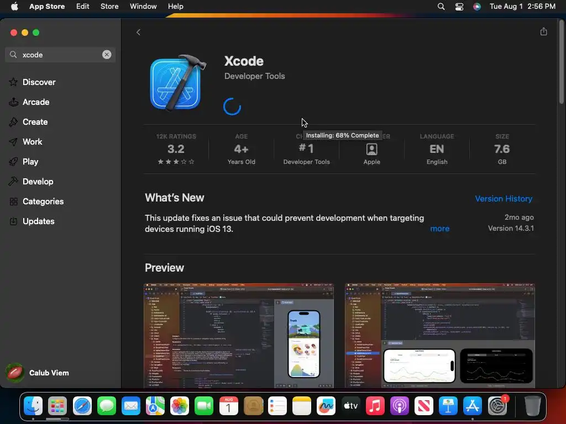Open Podcasts from the Dock
The height and width of the screenshot is (424, 566).
[x=399, y=406]
